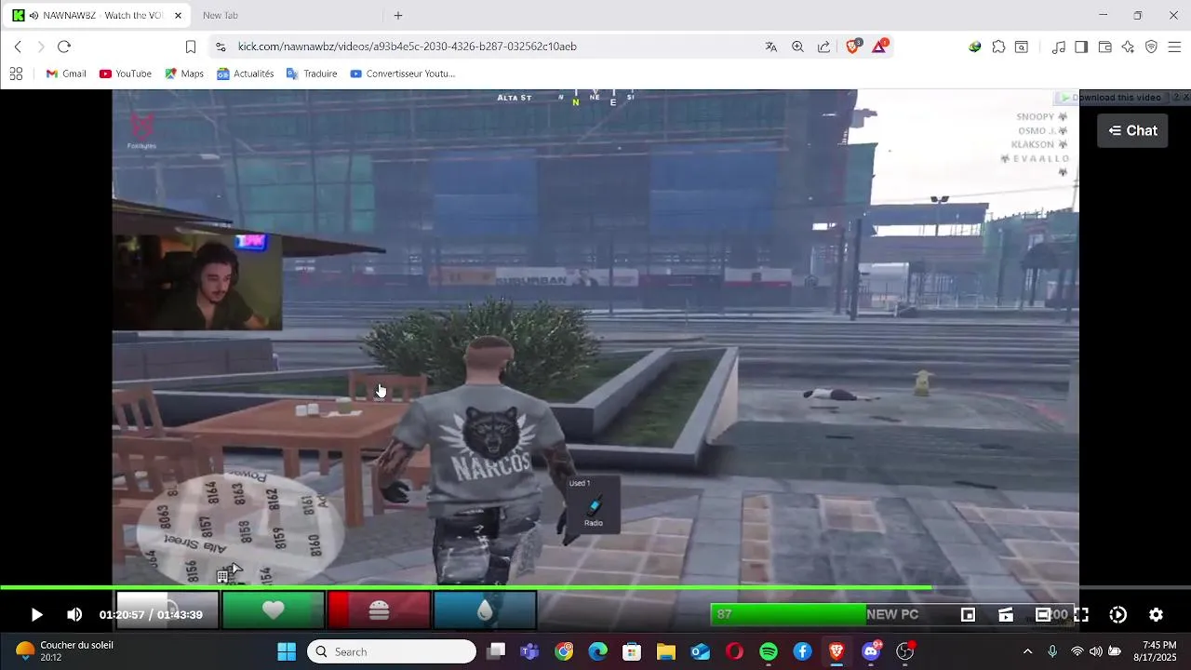This screenshot has width=1191, height=670.
Task: Open the translate page icon
Action: coord(771,47)
